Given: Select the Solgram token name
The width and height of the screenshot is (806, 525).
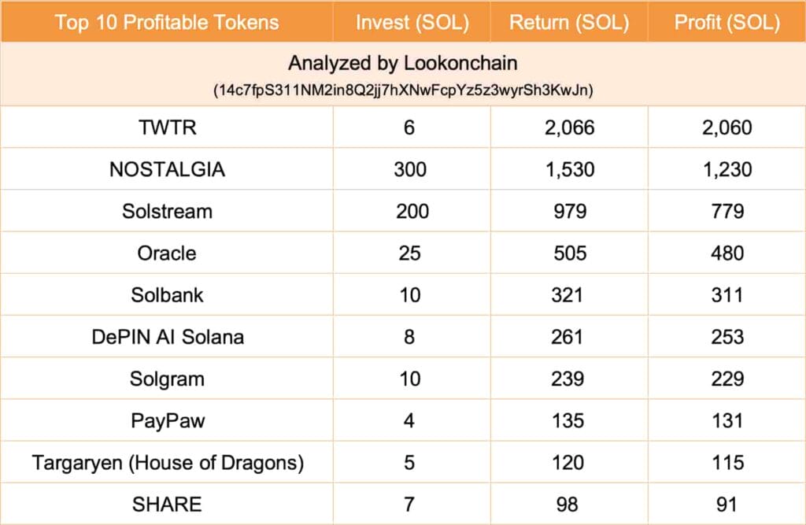Looking at the screenshot, I should tap(167, 379).
